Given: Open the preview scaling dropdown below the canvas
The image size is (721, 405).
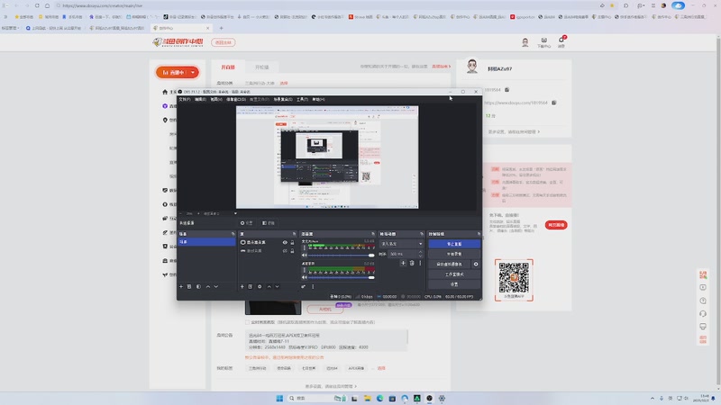Looking at the screenshot, I should (221, 213).
